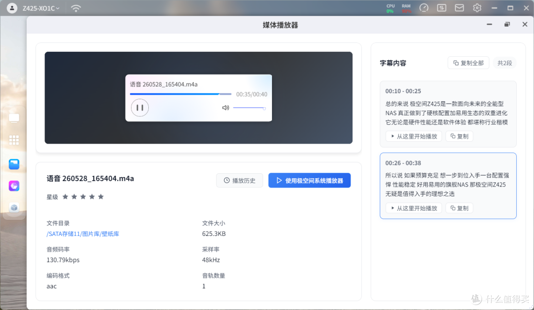Click the 共2段 segment count badge
534x310 pixels.
(x=505, y=63)
